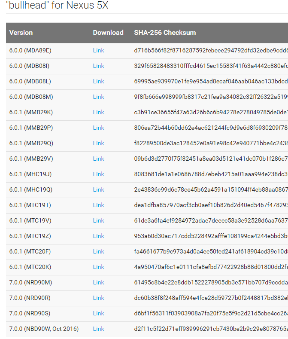Select version text 6.0.1 (MTC19Z)
This screenshot has width=288, height=339.
pos(30,236)
